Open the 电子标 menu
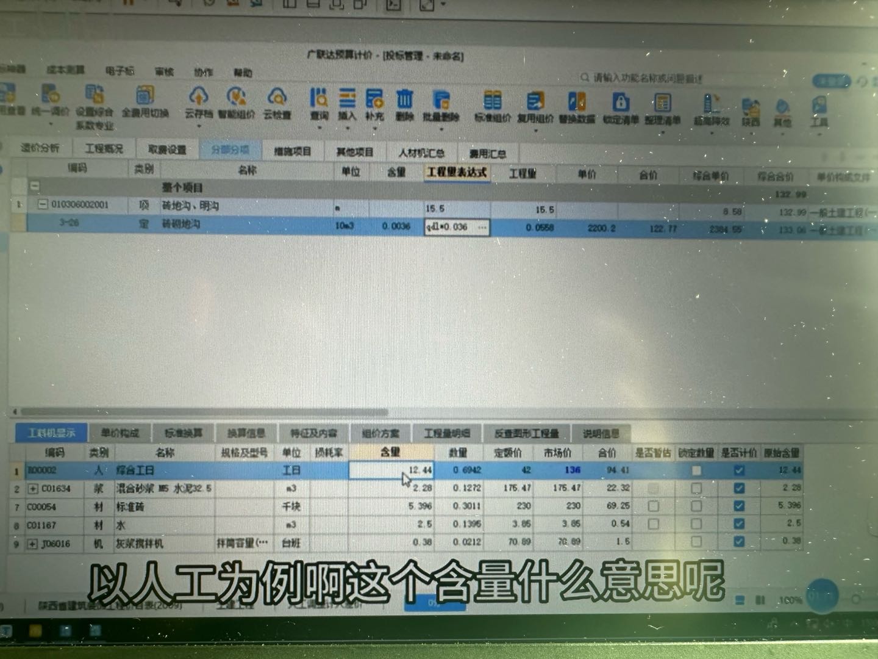The image size is (878, 659). (x=120, y=71)
